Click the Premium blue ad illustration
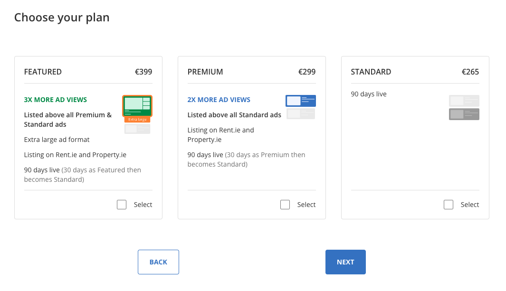The height and width of the screenshot is (291, 506). 301,107
